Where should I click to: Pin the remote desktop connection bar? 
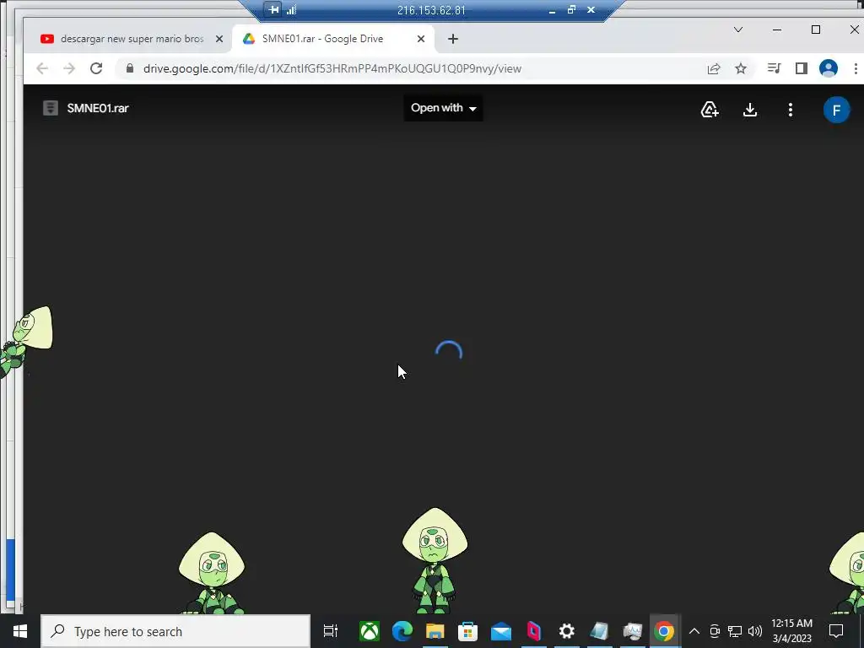click(x=273, y=9)
